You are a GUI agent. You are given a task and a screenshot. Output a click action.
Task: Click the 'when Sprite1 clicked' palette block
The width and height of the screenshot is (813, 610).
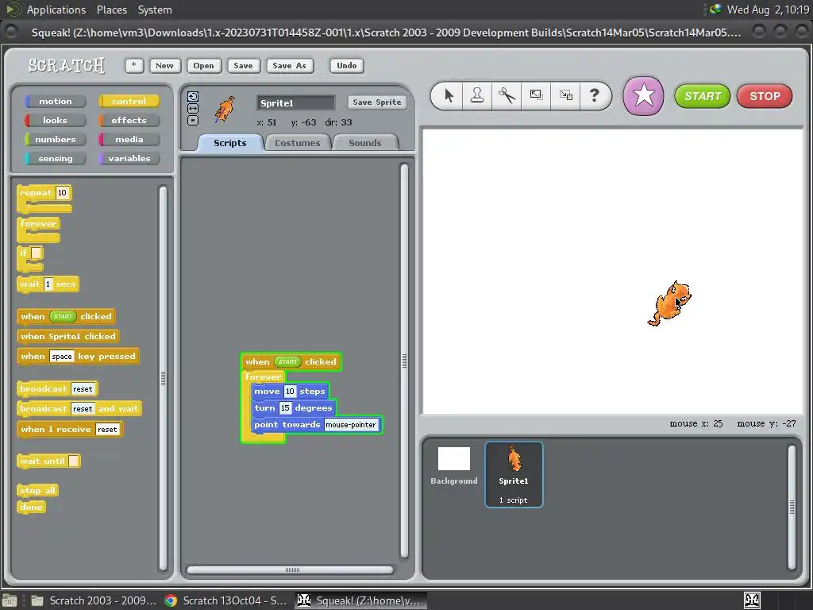(68, 336)
